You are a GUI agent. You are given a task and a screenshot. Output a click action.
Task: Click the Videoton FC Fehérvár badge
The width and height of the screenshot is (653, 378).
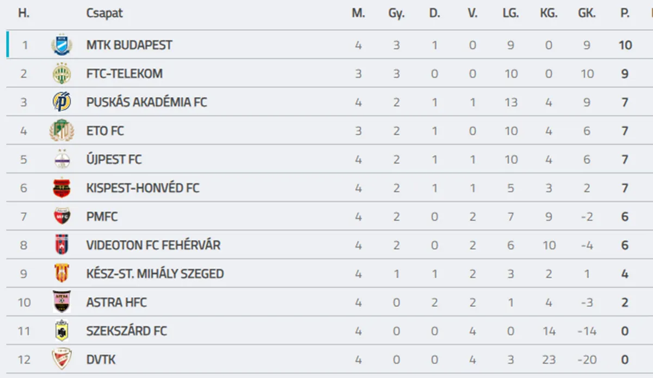tap(61, 245)
